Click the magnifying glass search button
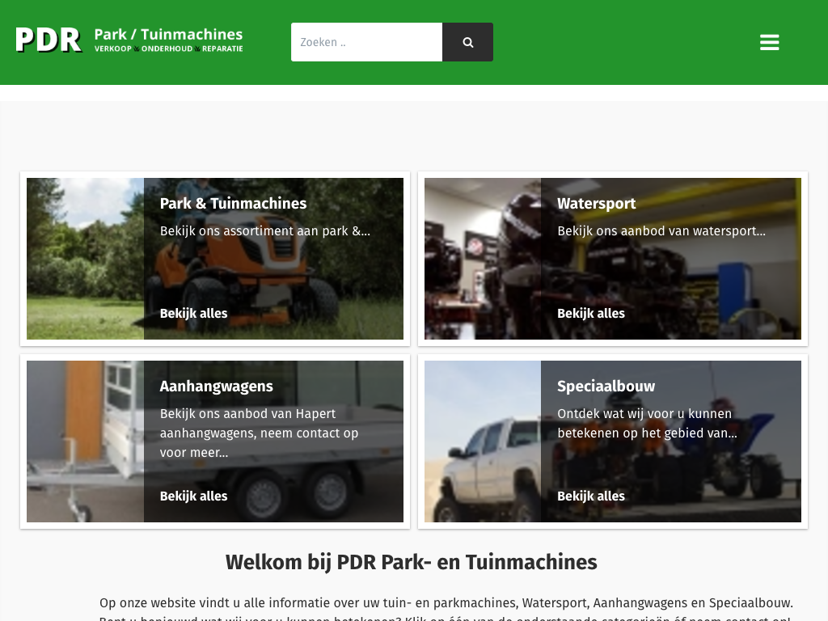 [x=468, y=42]
